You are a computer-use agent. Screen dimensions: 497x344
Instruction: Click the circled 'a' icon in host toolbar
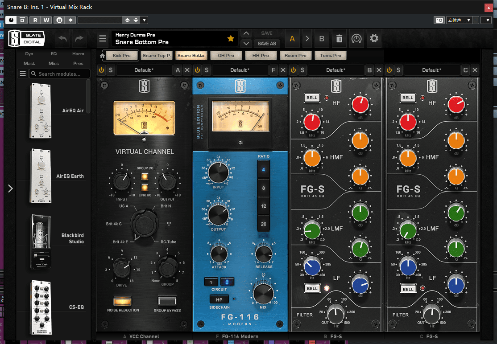(59, 20)
